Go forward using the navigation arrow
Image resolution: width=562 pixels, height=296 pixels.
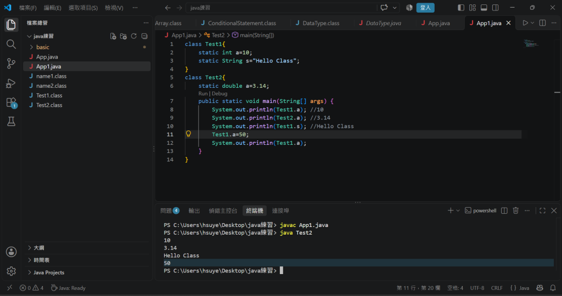179,8
